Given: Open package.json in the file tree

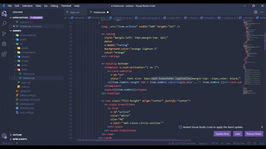Looking at the screenshot, I should coord(27,104).
